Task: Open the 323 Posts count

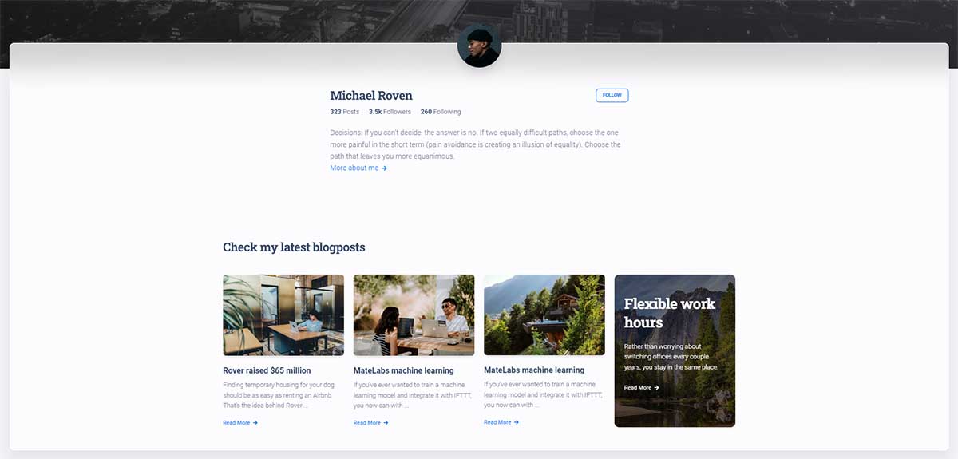Action: click(x=344, y=112)
